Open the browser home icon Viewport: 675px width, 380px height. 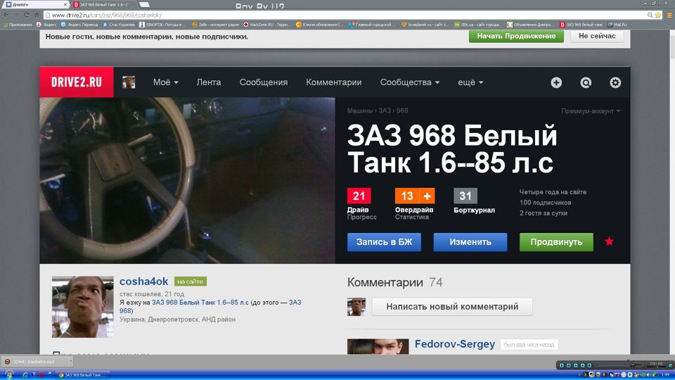click(37, 15)
